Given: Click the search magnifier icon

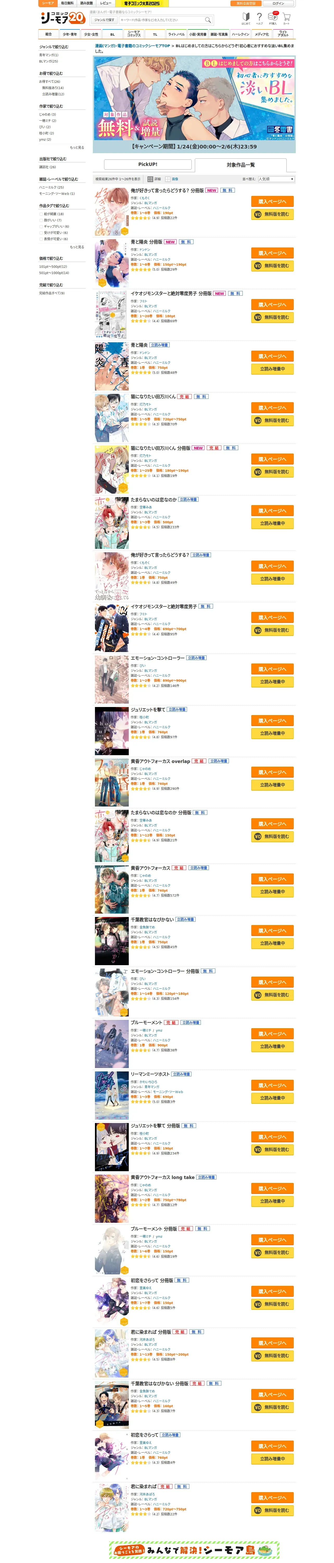Looking at the screenshot, I should (207, 20).
